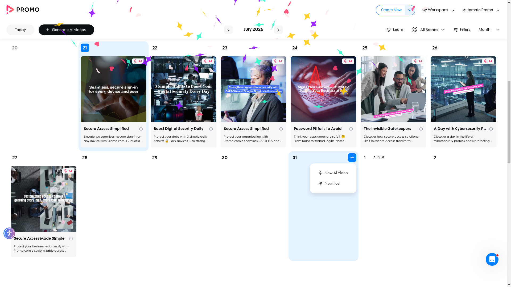511x287 pixels.
Task: Open the July 23 CAPTCHA video thumbnail
Action: coord(253,89)
